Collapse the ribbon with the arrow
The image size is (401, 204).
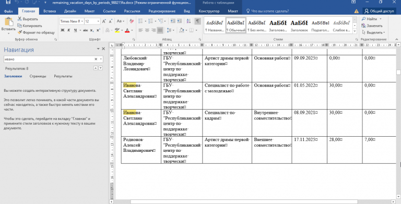click(397, 39)
